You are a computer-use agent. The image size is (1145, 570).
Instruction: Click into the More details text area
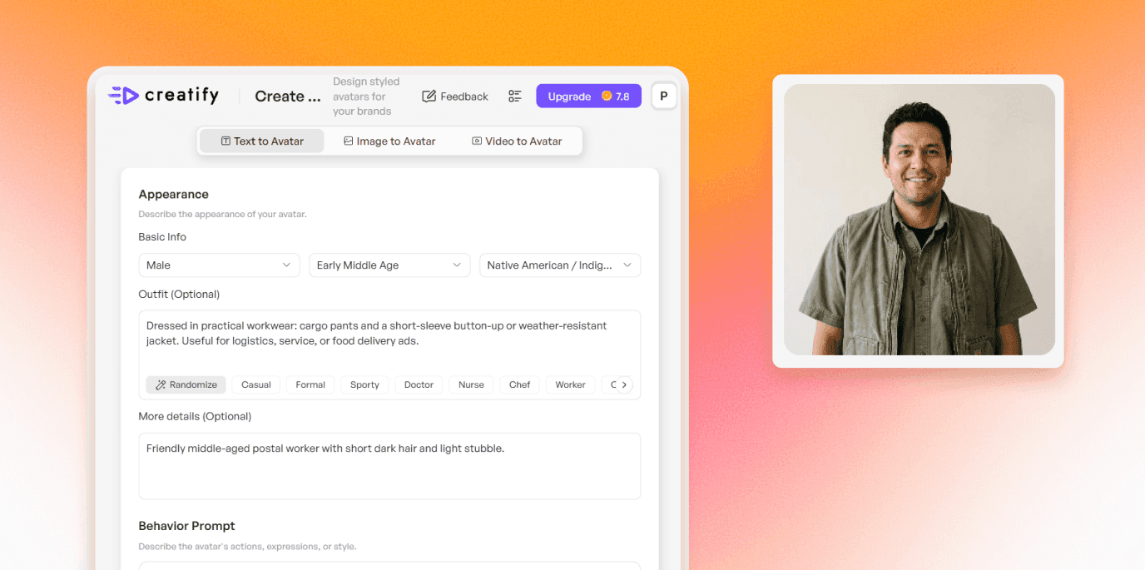pos(389,466)
